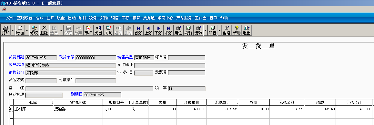Click the 修改 (Modify) toolbar icon

pos(34,30)
